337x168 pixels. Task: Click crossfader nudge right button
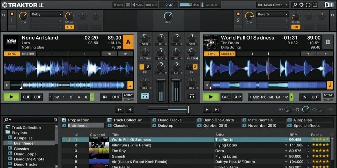[207, 110]
